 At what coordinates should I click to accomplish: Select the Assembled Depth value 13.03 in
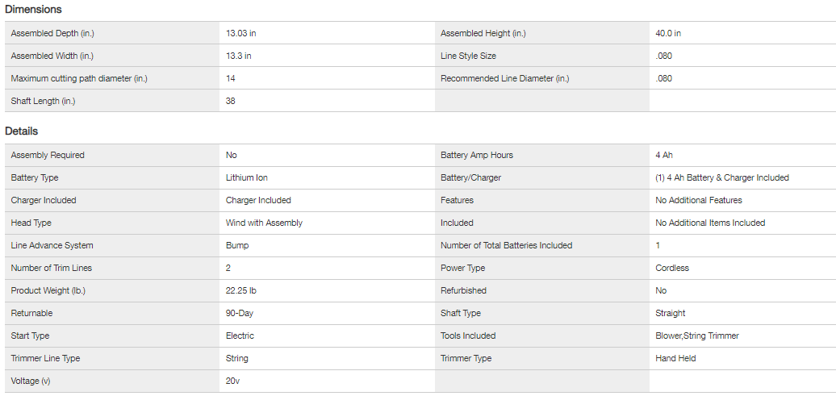pyautogui.click(x=241, y=33)
